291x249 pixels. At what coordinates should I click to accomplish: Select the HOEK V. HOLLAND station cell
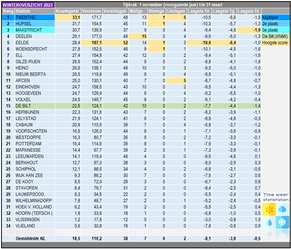click(x=35, y=207)
